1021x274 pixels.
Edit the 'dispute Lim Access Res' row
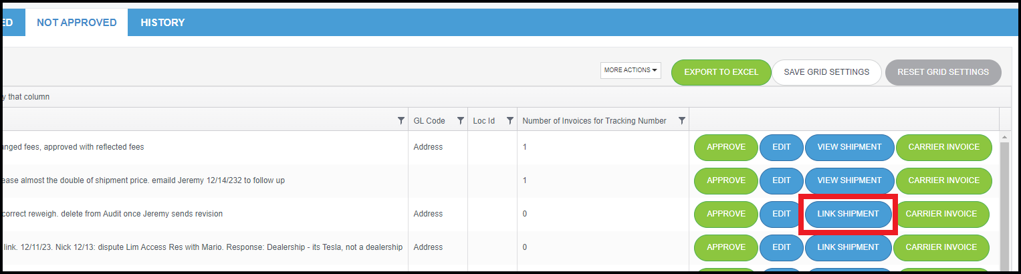(782, 247)
